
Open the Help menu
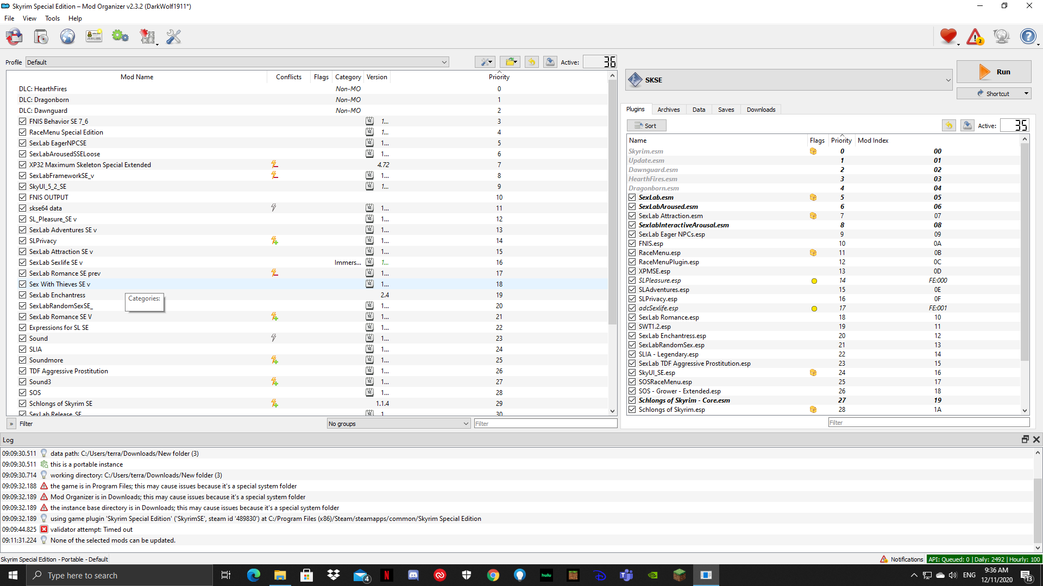pos(75,18)
